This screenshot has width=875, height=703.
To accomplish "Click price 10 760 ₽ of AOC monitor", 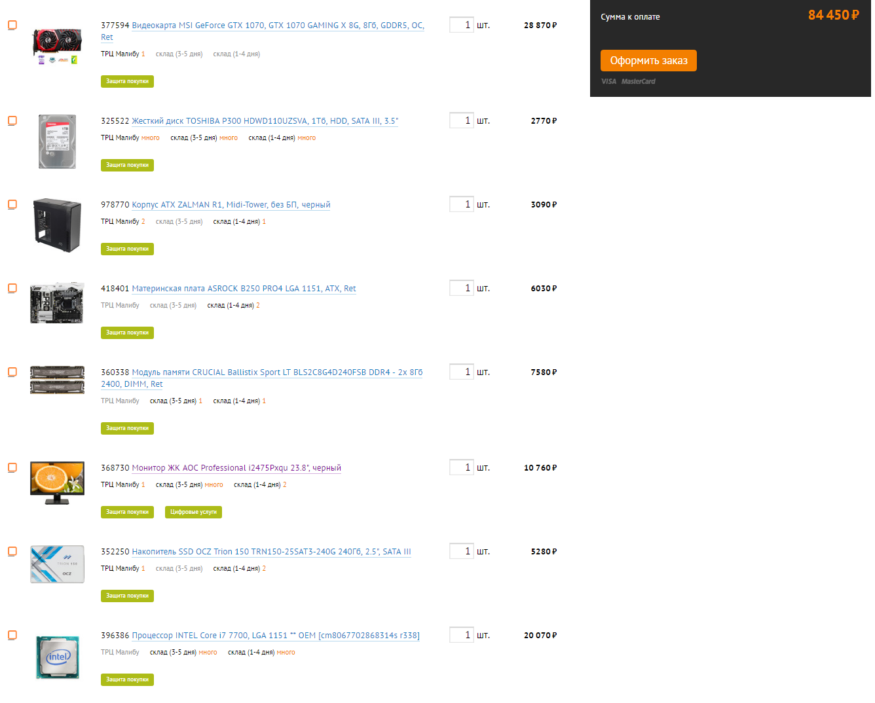I will pyautogui.click(x=540, y=468).
